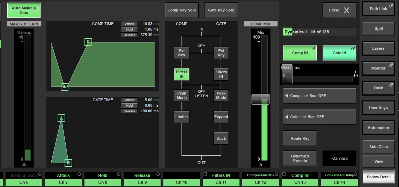The width and height of the screenshot is (399, 187).
Task: Select the compressor release handle R
Action: point(88,42)
